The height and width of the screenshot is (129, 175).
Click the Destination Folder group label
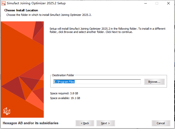click(63, 75)
